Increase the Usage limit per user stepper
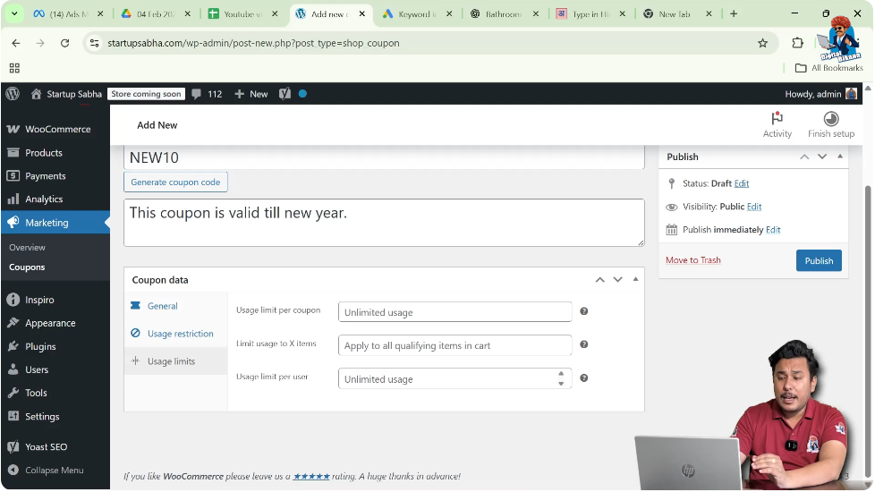The width and height of the screenshot is (875, 492). point(561,374)
